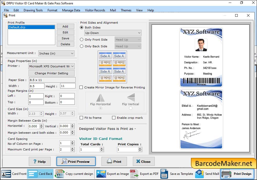Screen dimensions: 257x180
Task: Add a new print profile
Action: click(65, 26)
